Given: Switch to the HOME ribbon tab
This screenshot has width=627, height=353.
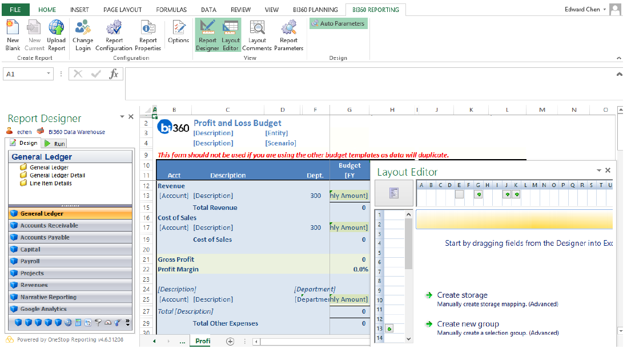Looking at the screenshot, I should (x=47, y=10).
